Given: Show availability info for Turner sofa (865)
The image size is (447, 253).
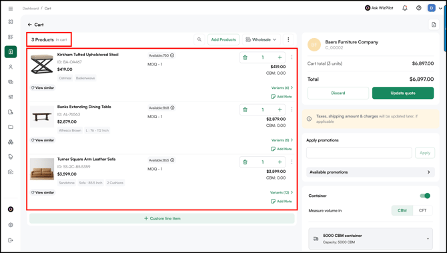Looking at the screenshot, I should click(x=172, y=160).
